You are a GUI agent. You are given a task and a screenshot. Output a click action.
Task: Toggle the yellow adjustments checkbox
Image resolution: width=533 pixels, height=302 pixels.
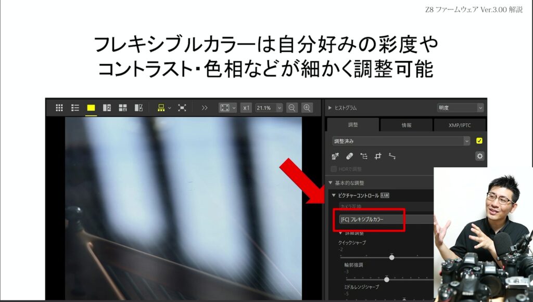479,141
